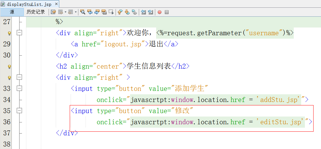Click <a href tag on line 29

(x=86, y=44)
